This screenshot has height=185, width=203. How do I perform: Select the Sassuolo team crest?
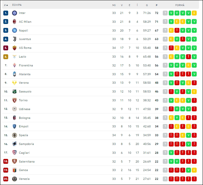[x=15, y=92]
